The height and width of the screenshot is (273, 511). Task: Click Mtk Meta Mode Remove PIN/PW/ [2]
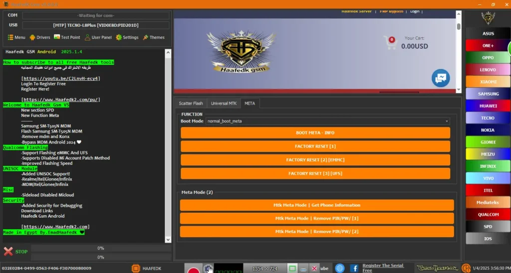(317, 231)
